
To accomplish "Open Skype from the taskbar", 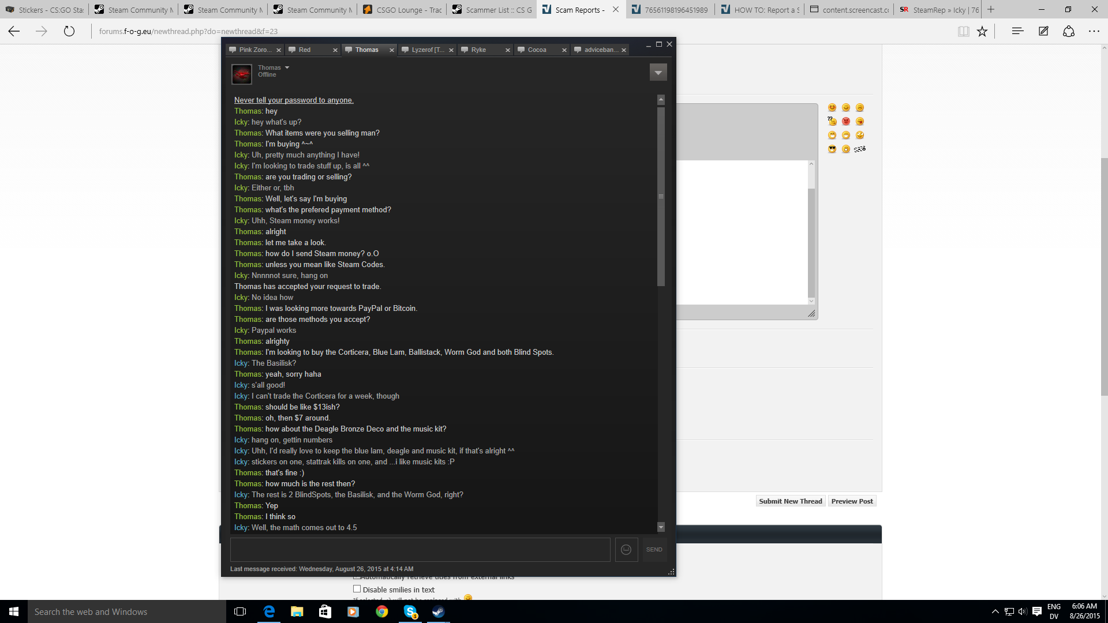I will pos(410,612).
